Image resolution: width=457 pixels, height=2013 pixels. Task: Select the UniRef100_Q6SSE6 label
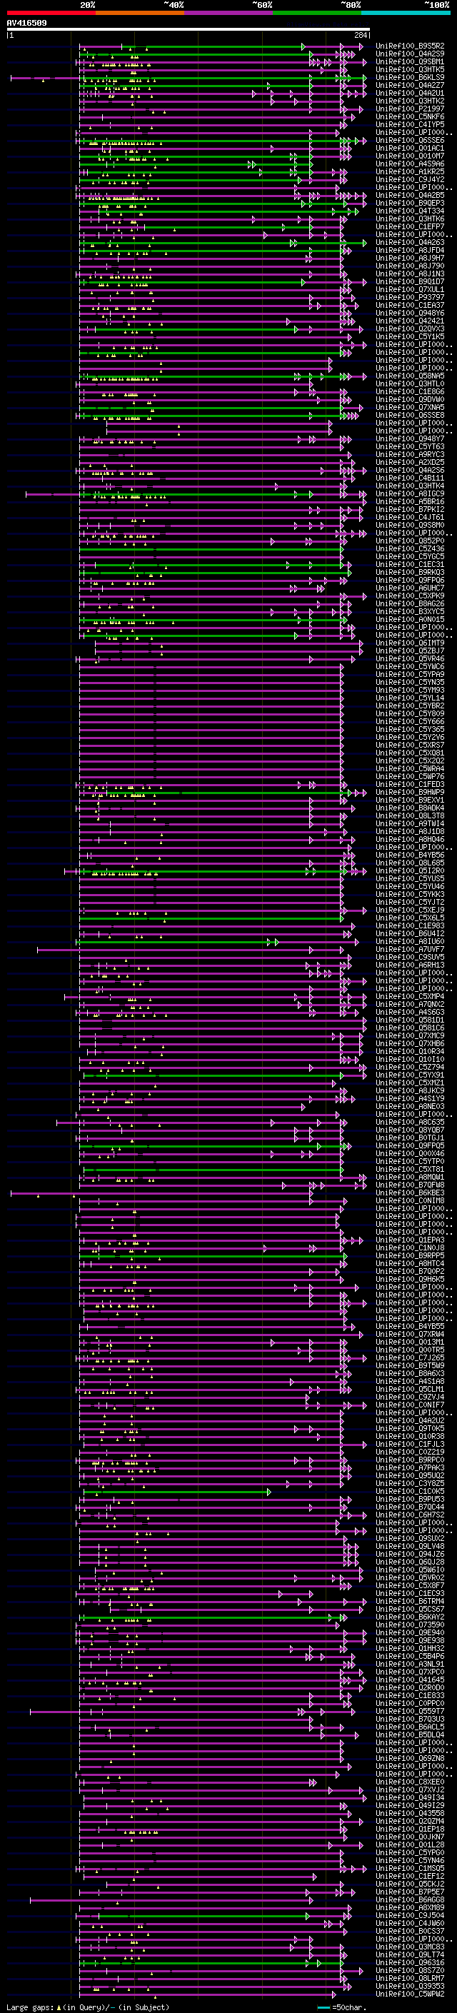click(x=409, y=141)
